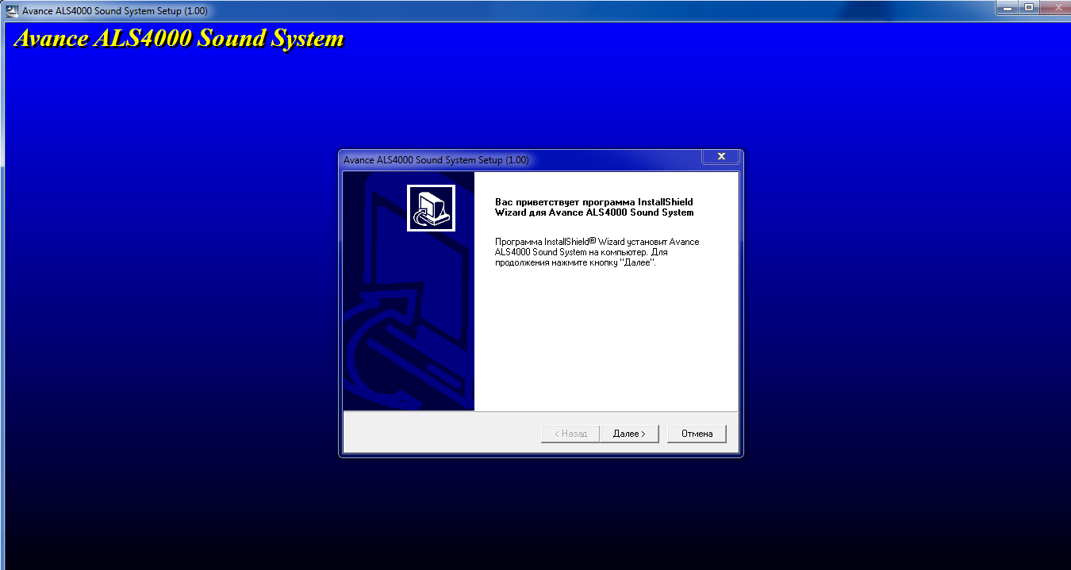1071x570 pixels.
Task: Click the paragraph starting "Программа InstallShield® Wizard установит"
Action: [597, 252]
